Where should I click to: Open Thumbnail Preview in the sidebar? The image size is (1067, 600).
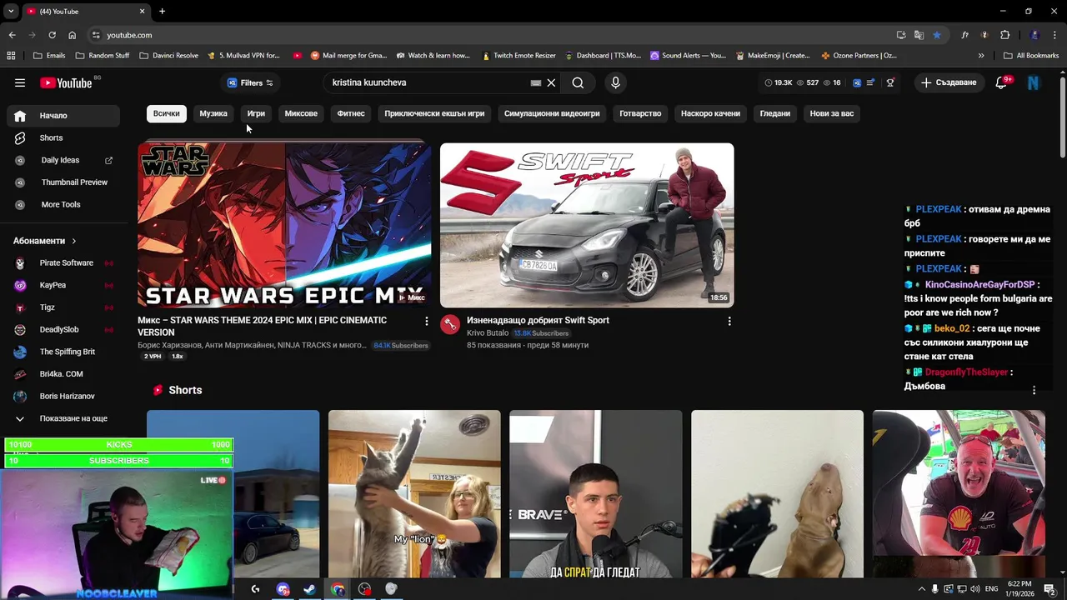pos(63,182)
